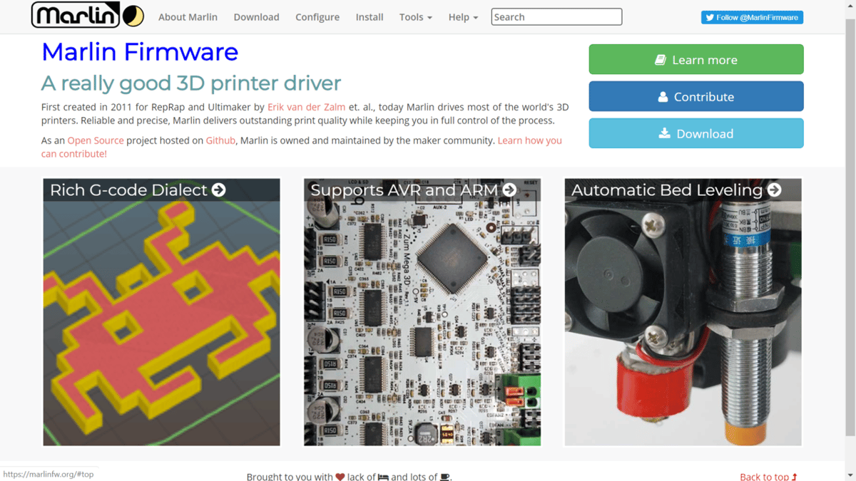Image resolution: width=856 pixels, height=481 pixels.
Task: Select Install in the navigation bar
Action: [370, 17]
